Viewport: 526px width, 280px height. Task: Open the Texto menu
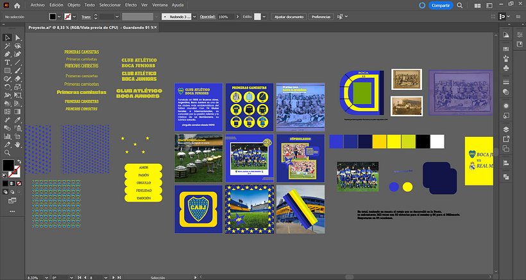click(90, 5)
